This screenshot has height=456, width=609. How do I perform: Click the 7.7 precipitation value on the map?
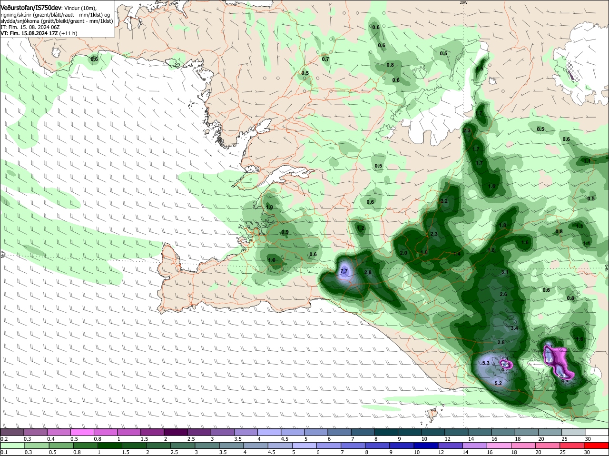tap(344, 271)
